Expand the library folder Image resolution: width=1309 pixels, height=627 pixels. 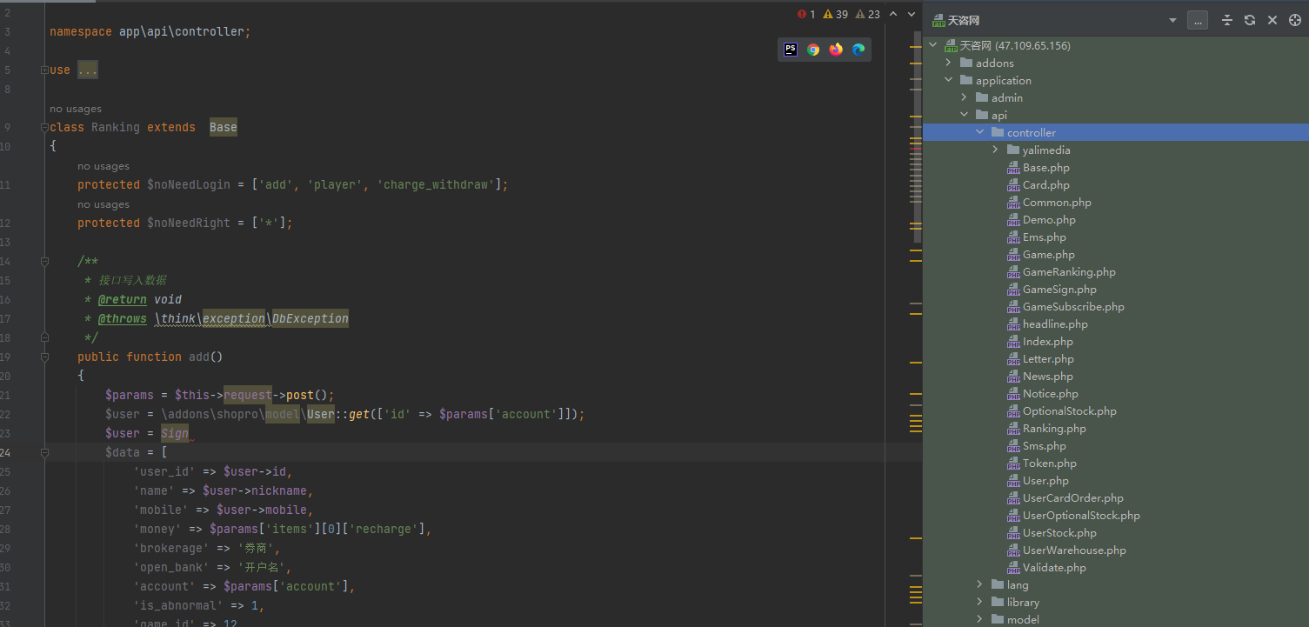(980, 602)
